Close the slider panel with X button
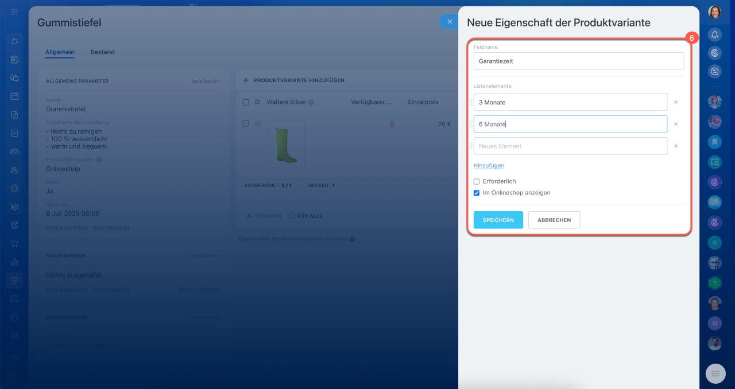This screenshot has width=735, height=389. pyautogui.click(x=450, y=22)
